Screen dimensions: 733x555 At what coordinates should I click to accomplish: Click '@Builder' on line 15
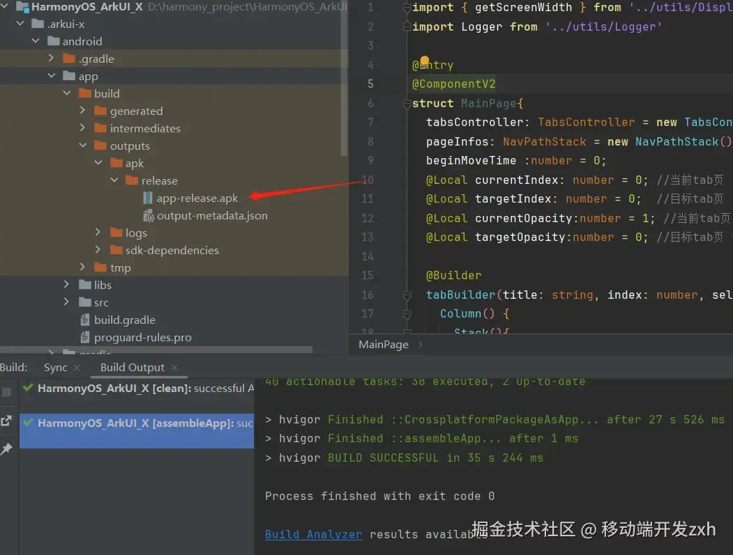[453, 275]
